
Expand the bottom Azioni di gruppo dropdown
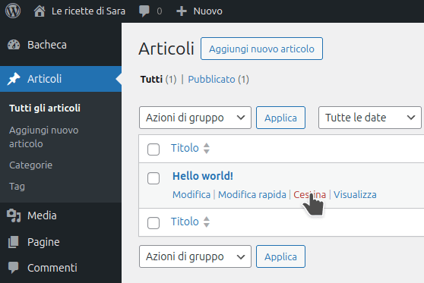coord(195,256)
